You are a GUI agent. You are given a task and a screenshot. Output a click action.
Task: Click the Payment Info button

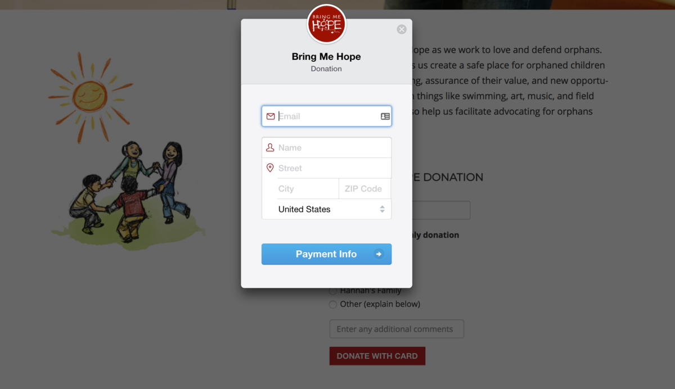326,254
